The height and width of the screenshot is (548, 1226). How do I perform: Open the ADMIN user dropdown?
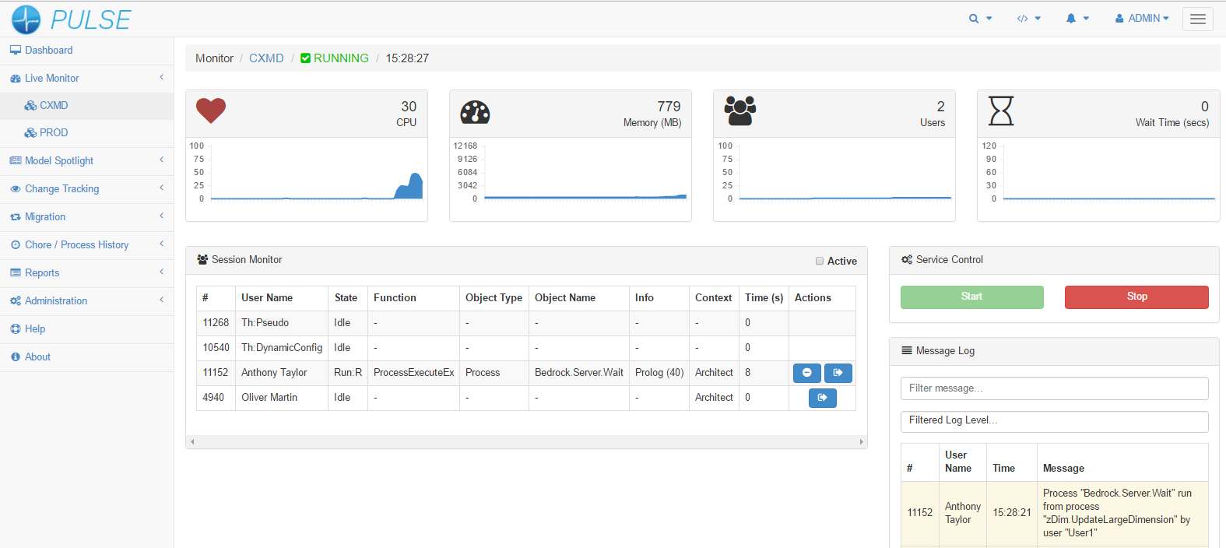(1142, 19)
